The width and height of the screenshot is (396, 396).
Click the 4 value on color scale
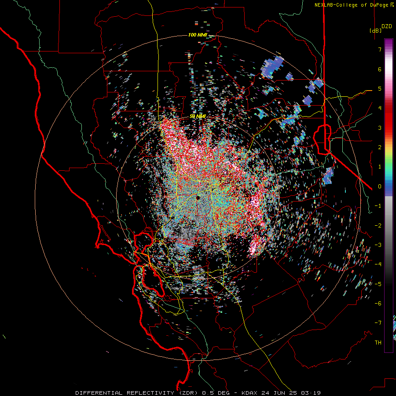[380, 108]
